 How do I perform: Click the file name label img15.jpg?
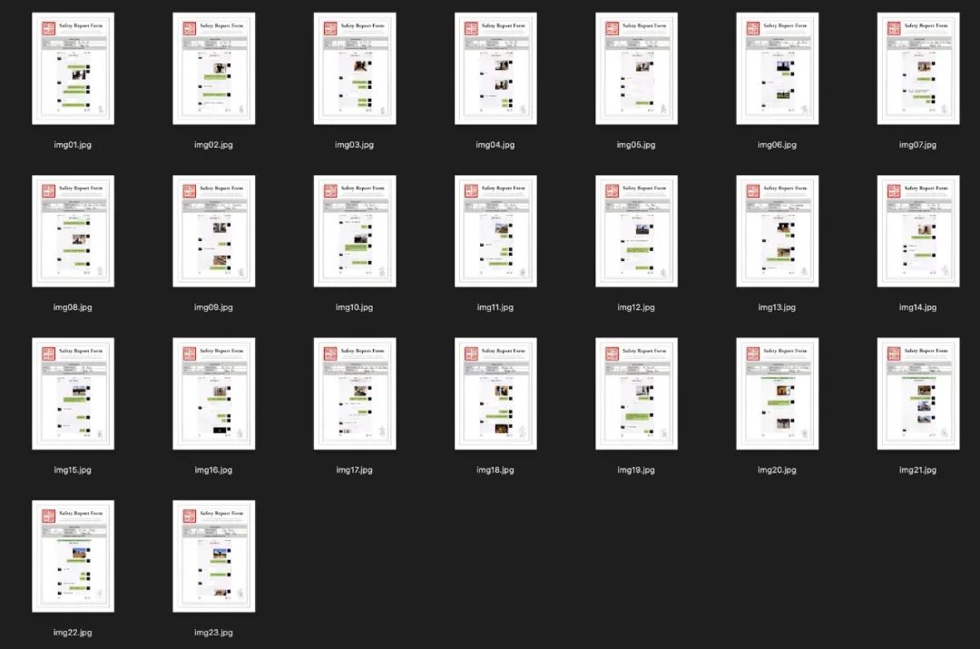point(73,470)
